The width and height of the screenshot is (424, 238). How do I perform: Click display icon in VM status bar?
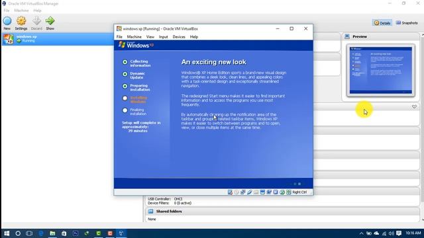point(262,192)
